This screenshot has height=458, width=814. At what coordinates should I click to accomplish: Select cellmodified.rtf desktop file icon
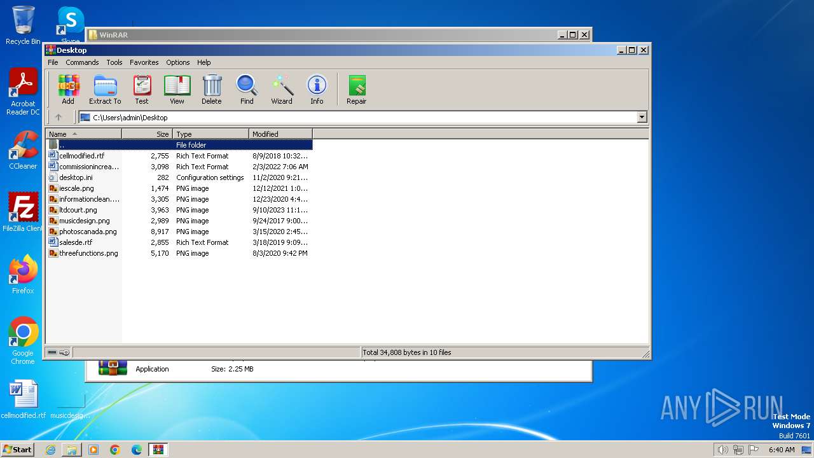pos(24,399)
